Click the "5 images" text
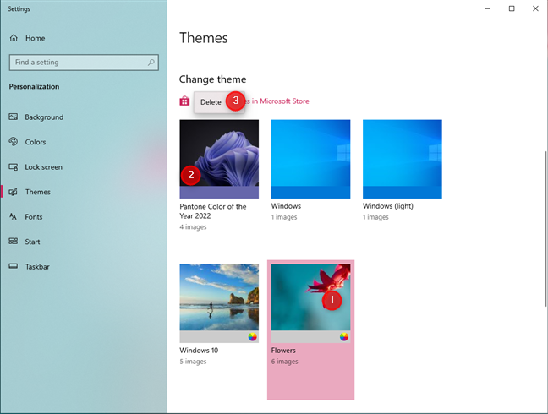This screenshot has width=548, height=414. [193, 362]
